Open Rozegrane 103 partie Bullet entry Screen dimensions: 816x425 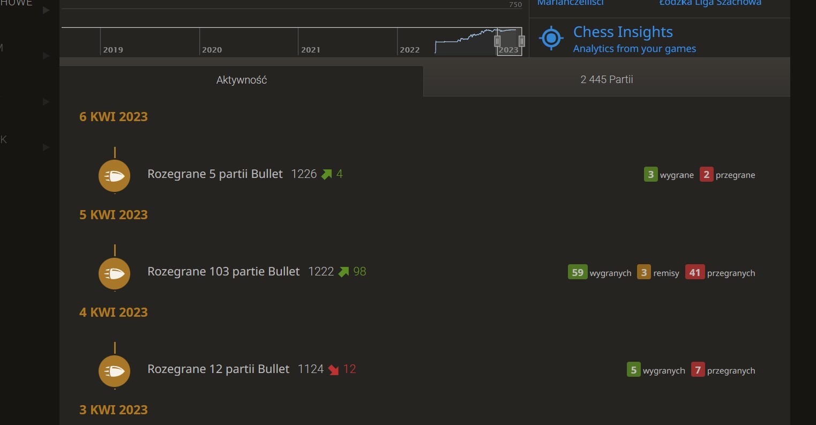coord(223,272)
